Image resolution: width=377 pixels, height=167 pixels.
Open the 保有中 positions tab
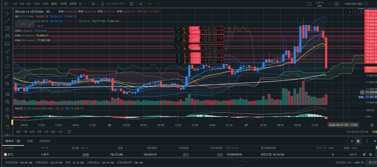tap(13, 141)
